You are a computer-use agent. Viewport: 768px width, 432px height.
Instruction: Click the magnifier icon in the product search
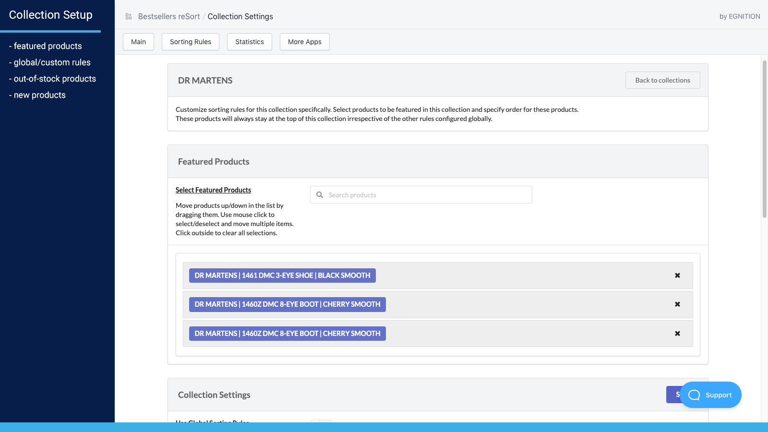tap(320, 195)
